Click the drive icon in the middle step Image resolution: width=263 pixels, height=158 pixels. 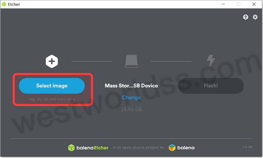tap(131, 61)
